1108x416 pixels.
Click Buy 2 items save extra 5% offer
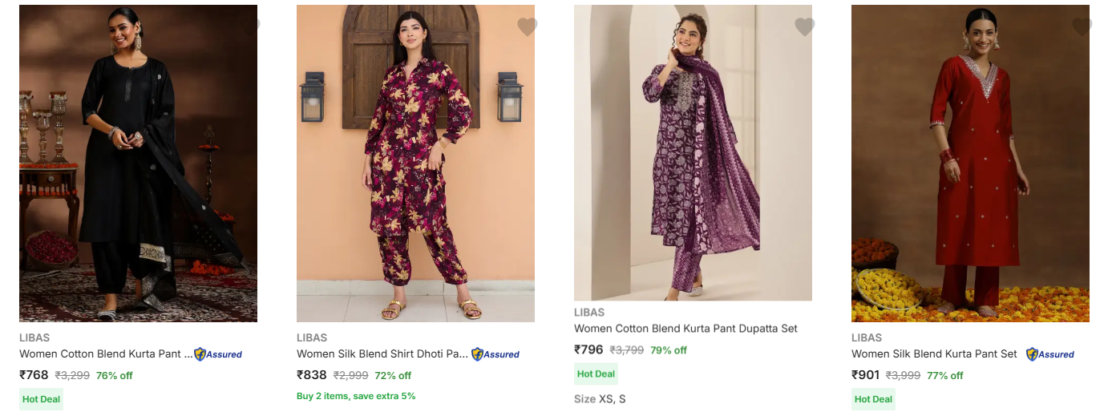coord(356,396)
